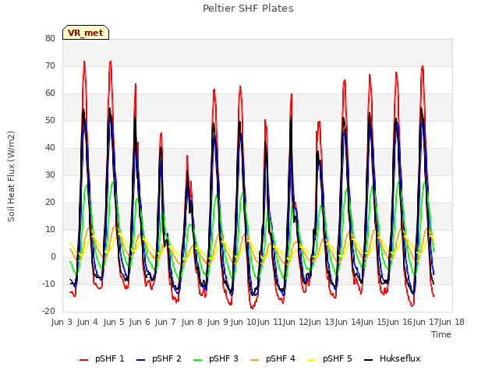Click the Jun 17 x-axis tick label
This screenshot has height=374, width=499.
[426, 322]
